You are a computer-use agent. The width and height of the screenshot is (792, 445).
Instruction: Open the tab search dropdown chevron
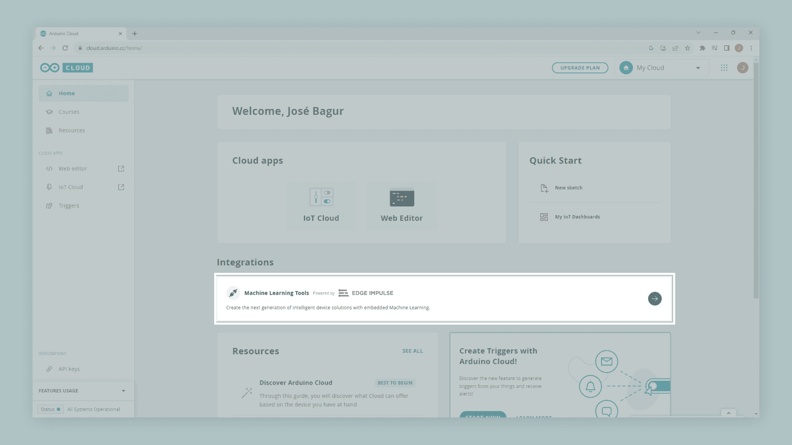coord(698,33)
